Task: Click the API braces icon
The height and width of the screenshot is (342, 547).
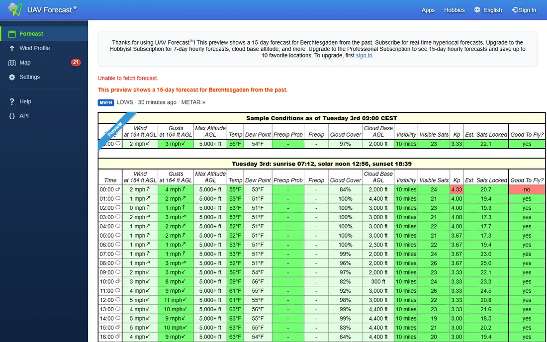Action: pyautogui.click(x=12, y=116)
